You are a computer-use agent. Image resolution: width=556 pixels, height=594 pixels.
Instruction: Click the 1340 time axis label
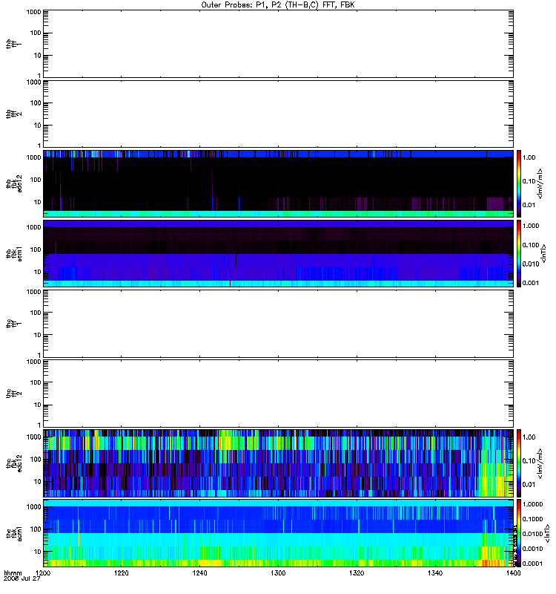coord(435,572)
